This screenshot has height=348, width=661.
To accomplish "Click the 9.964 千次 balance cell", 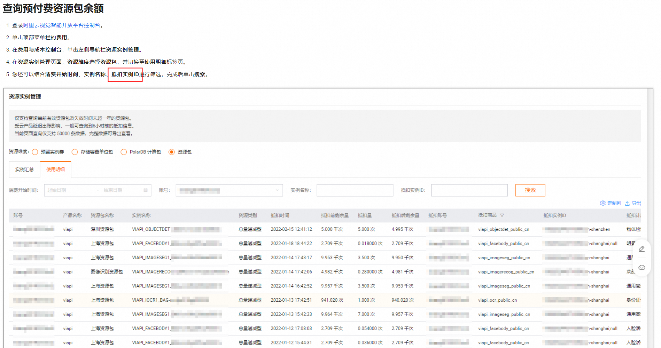I will (332, 314).
